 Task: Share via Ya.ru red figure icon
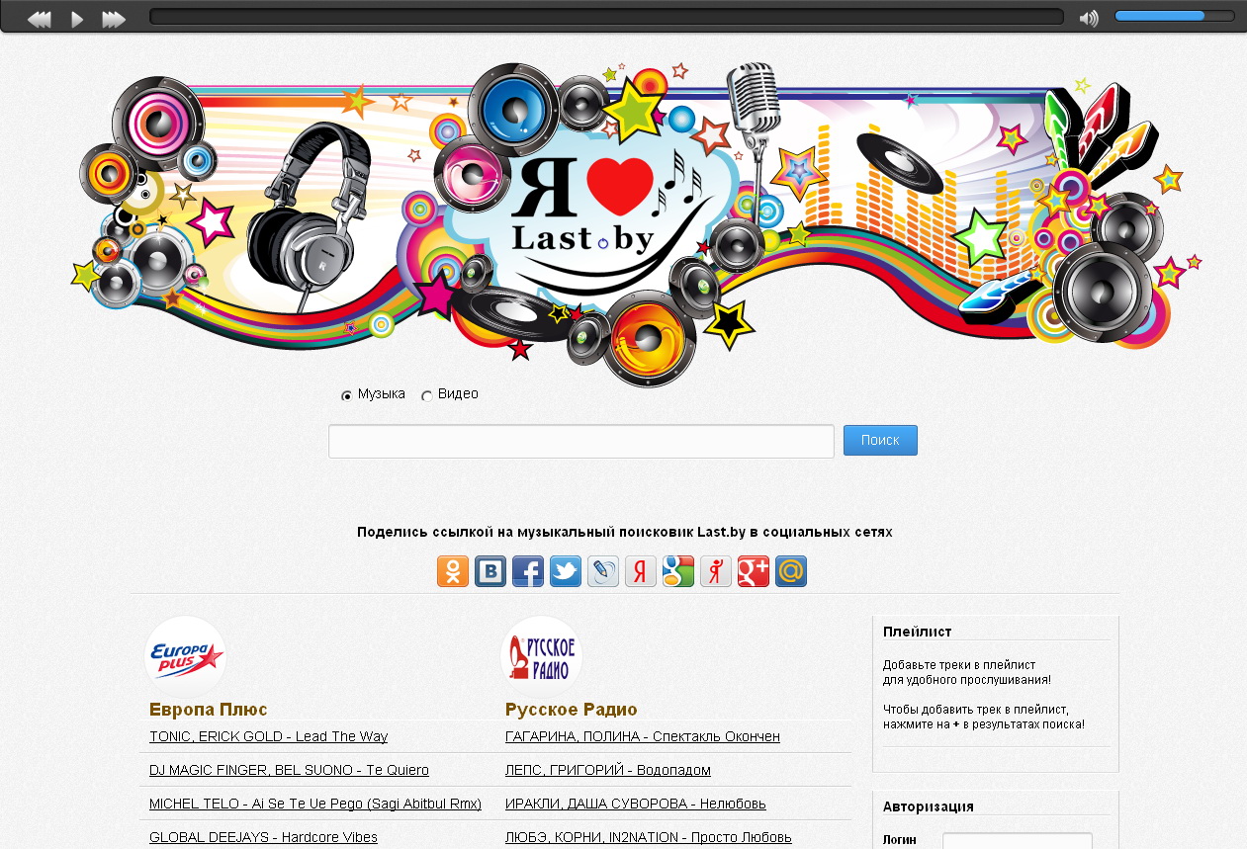pos(716,571)
